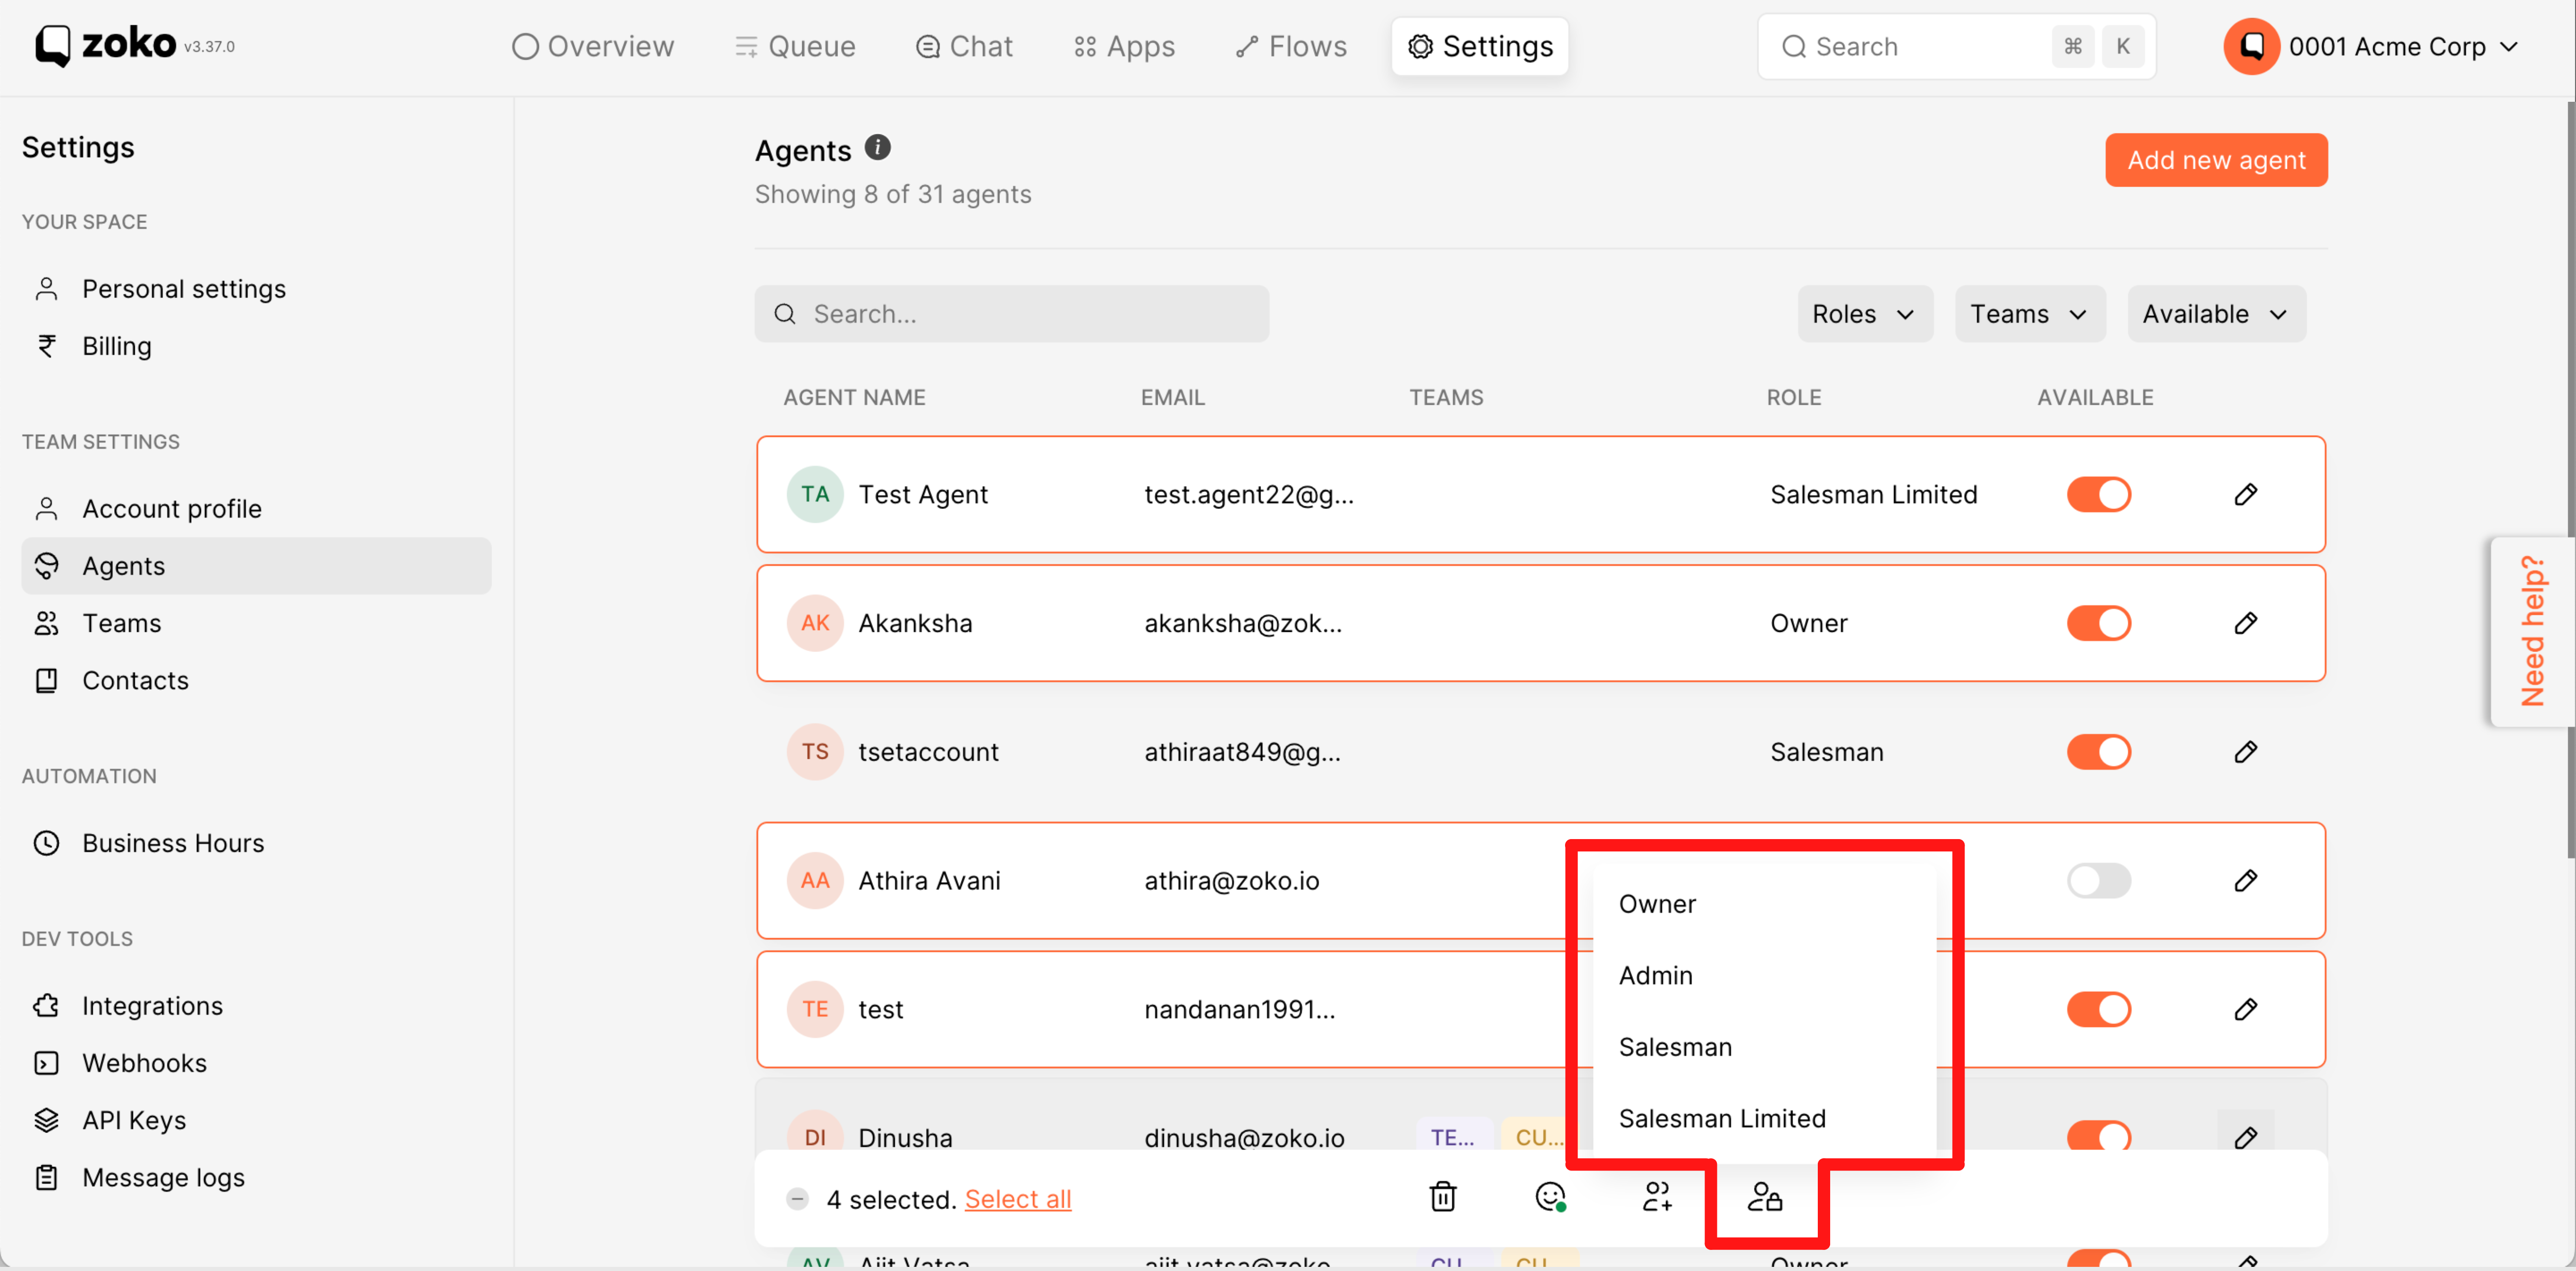The height and width of the screenshot is (1271, 2576).
Task: Open the Flows tab
Action: coord(1291,47)
